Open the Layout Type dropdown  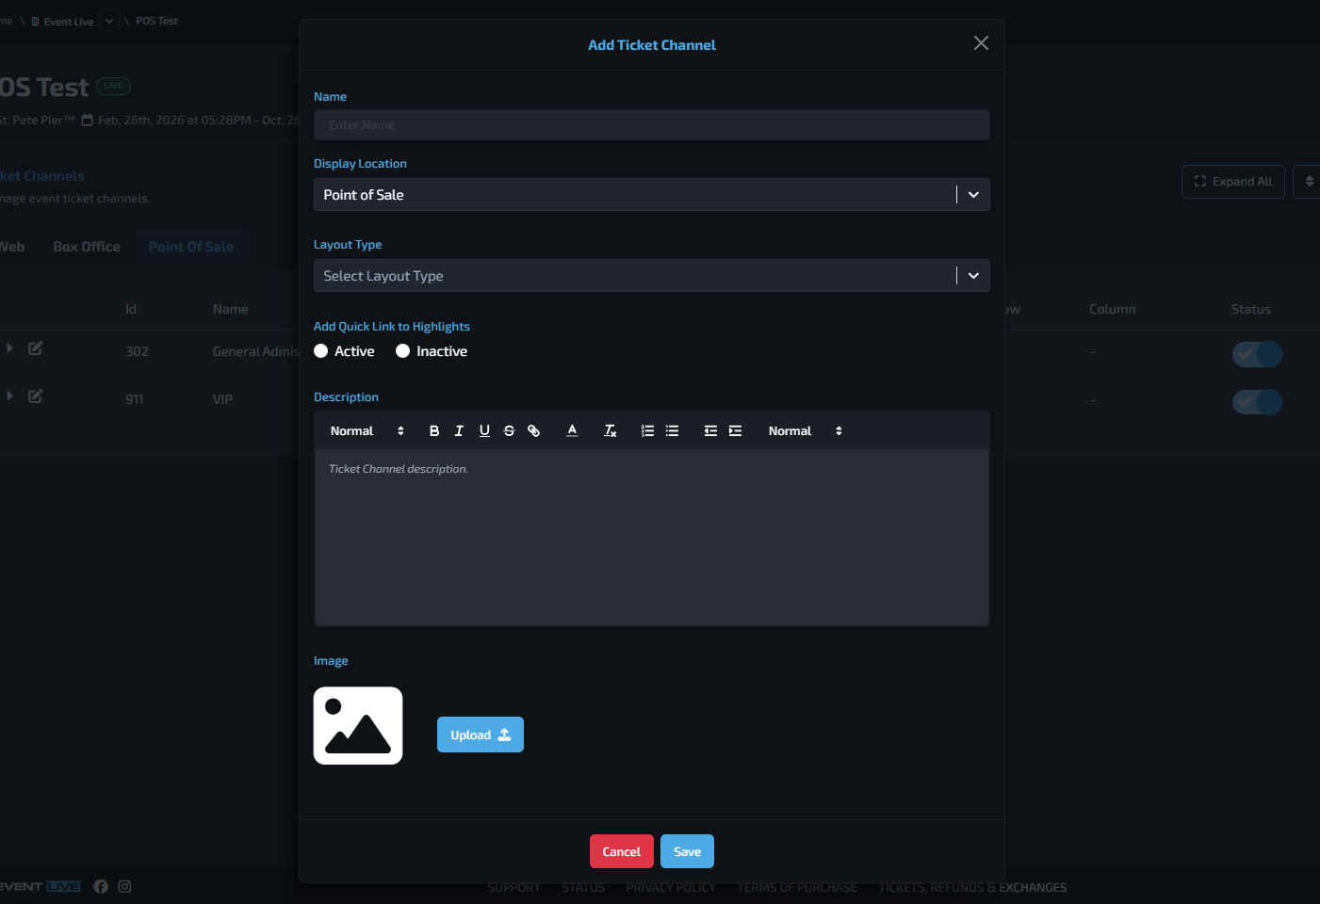point(651,276)
